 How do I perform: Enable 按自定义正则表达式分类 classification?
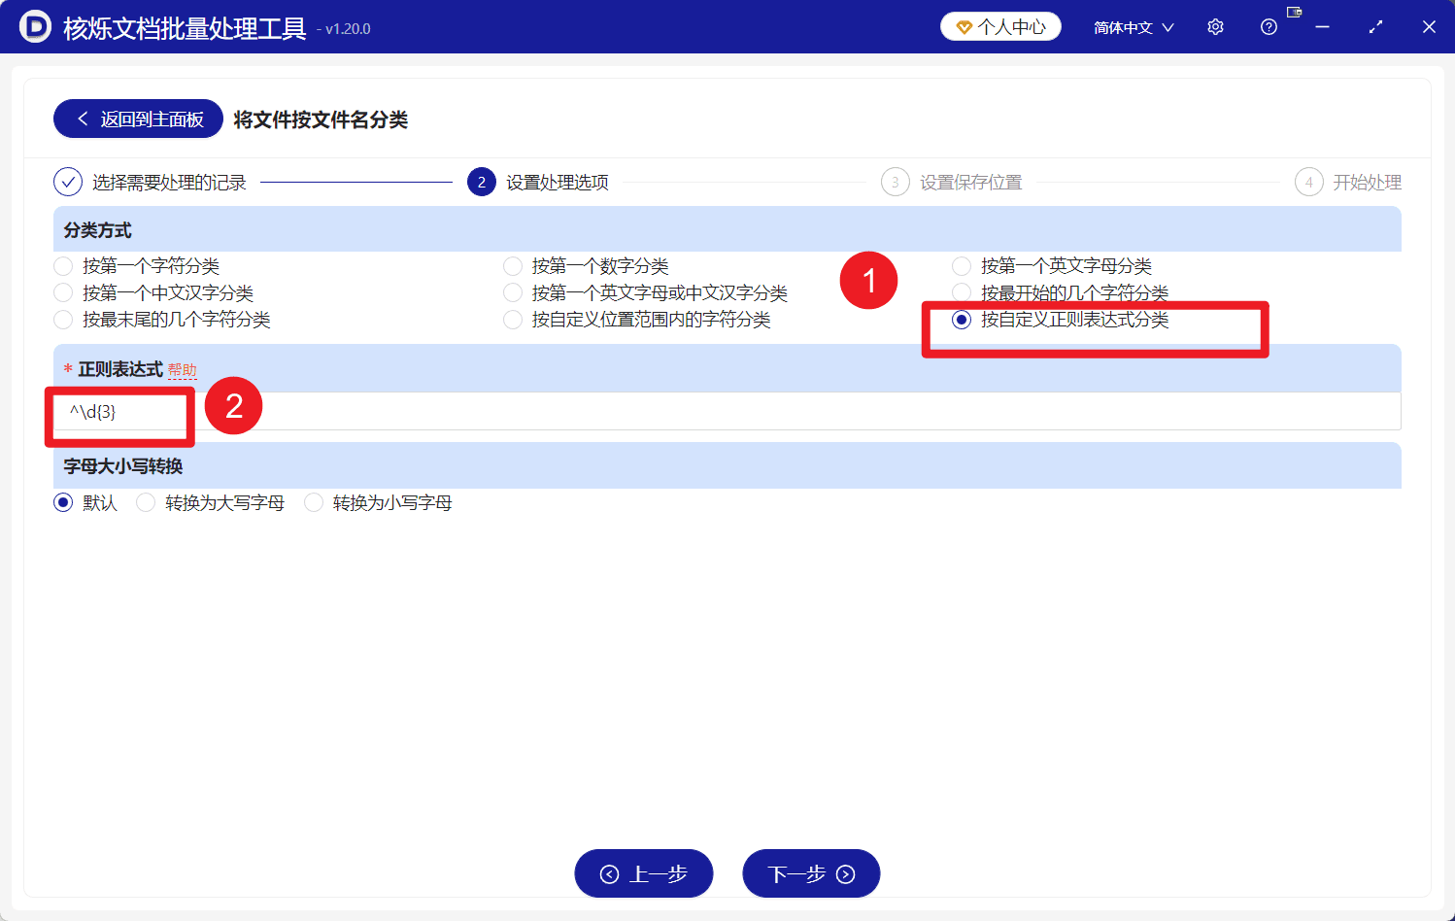[x=962, y=319]
